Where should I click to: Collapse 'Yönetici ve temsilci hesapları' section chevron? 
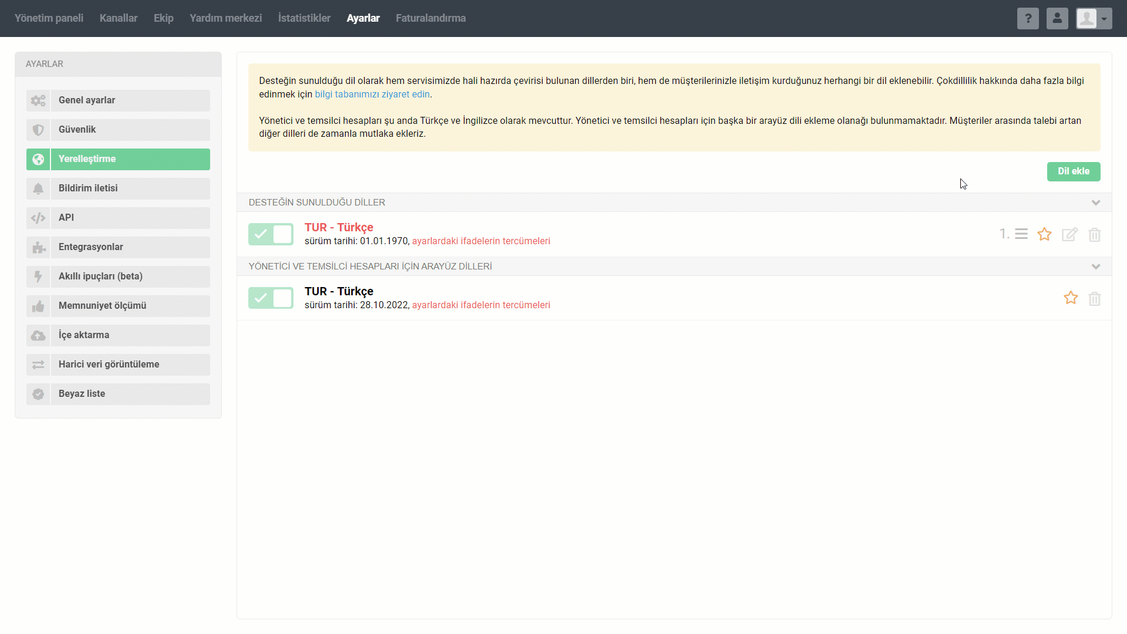(x=1095, y=267)
